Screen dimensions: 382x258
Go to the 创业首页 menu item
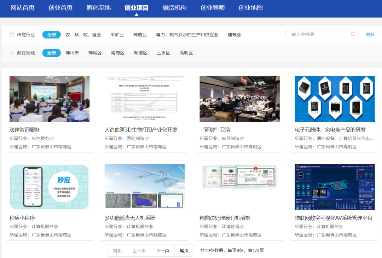[x=60, y=8]
